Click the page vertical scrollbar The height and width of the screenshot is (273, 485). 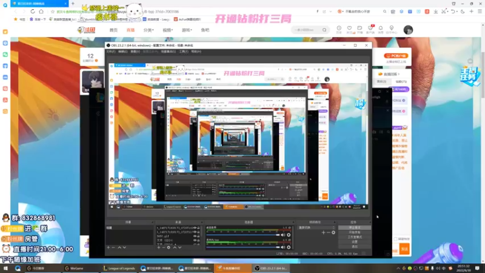pos(483,75)
